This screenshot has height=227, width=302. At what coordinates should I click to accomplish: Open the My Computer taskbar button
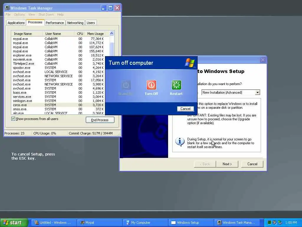145,223
